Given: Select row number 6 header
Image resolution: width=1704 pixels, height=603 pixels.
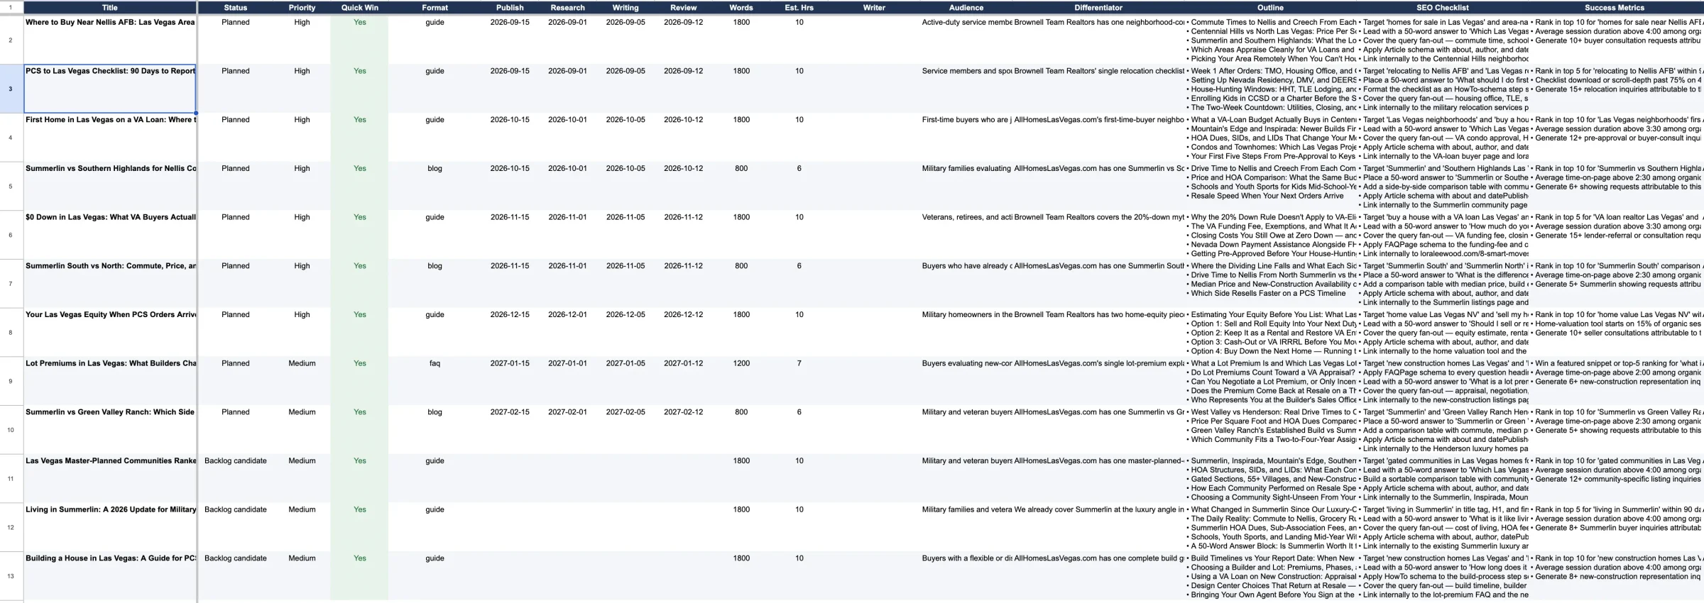Looking at the screenshot, I should (x=11, y=235).
